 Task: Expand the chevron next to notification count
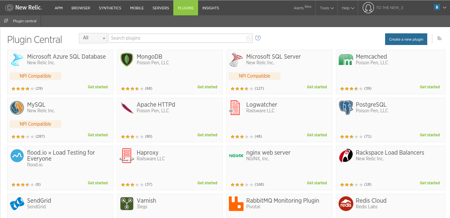click(x=444, y=8)
